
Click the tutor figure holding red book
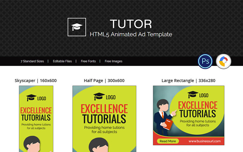pyautogui.click(x=164, y=117)
